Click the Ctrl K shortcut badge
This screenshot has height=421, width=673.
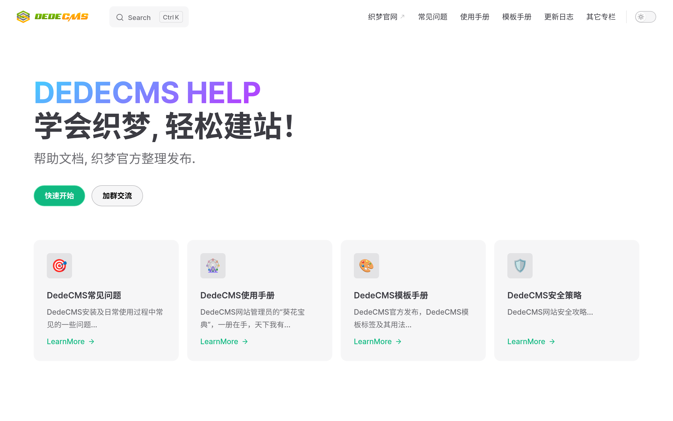(171, 17)
